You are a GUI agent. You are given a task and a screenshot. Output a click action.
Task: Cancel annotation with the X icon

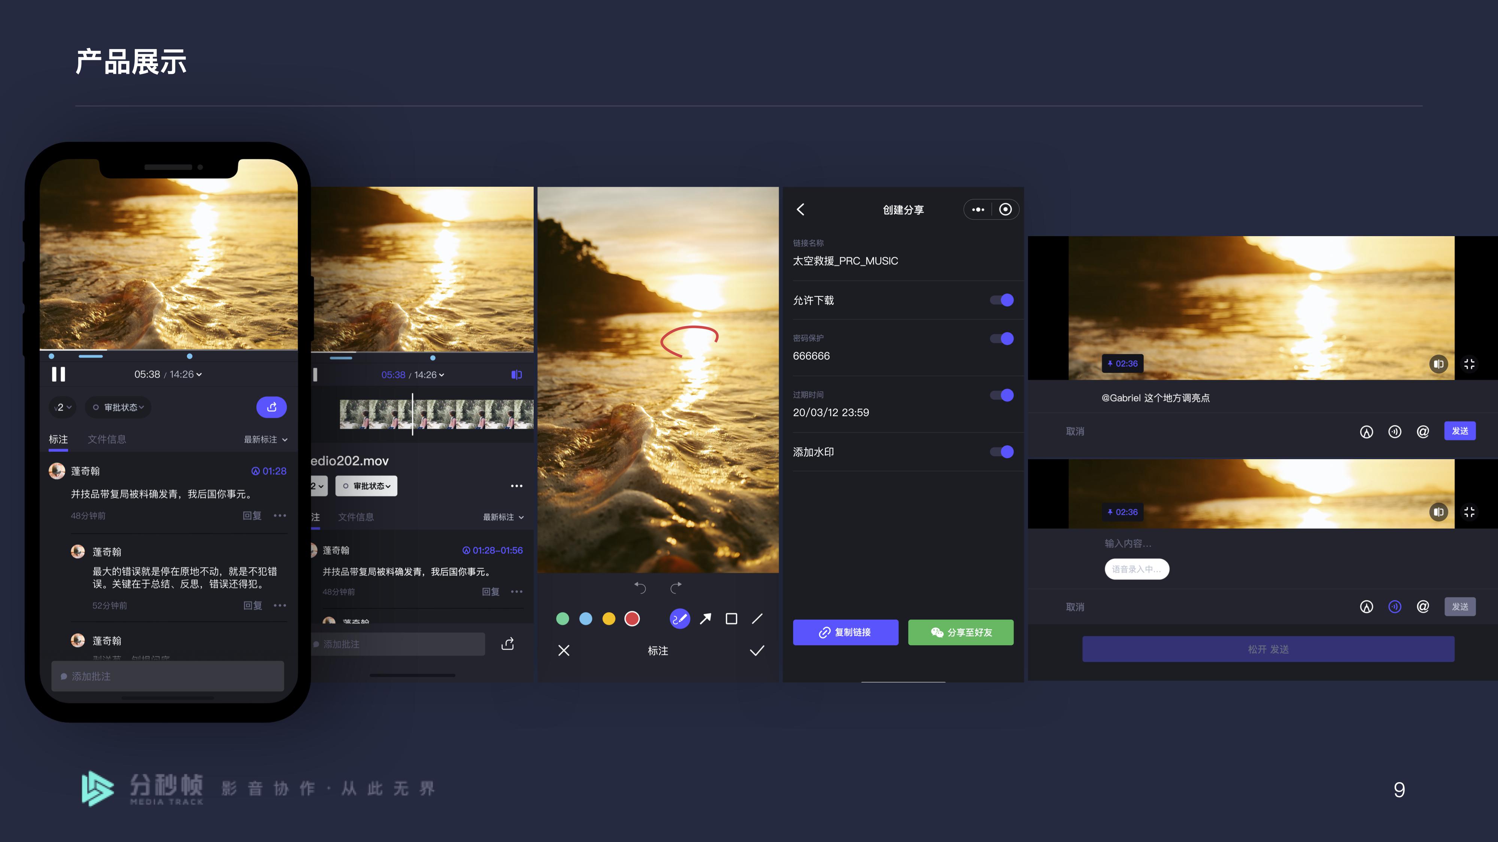click(x=564, y=651)
